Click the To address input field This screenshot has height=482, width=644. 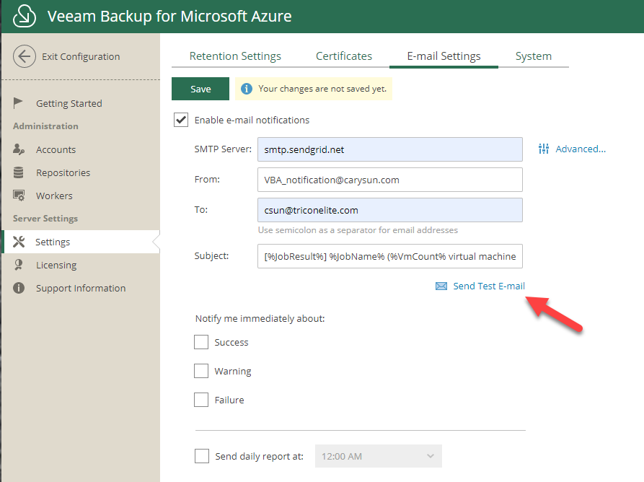click(389, 210)
